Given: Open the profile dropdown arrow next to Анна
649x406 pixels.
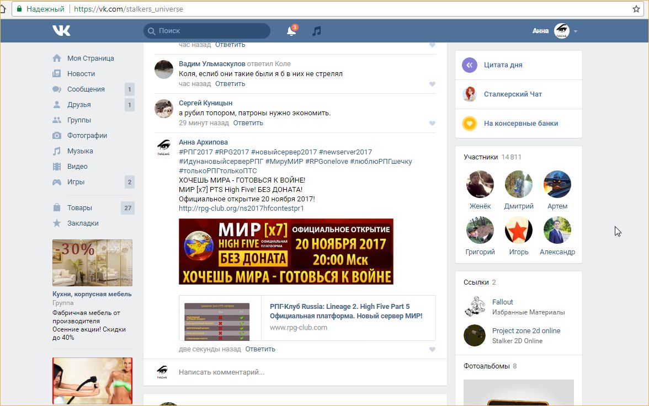Looking at the screenshot, I should (x=575, y=31).
